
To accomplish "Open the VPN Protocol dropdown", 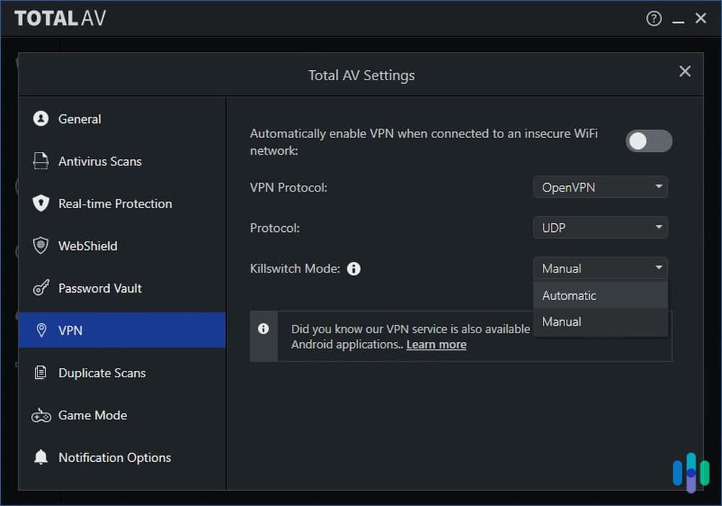I will [600, 186].
